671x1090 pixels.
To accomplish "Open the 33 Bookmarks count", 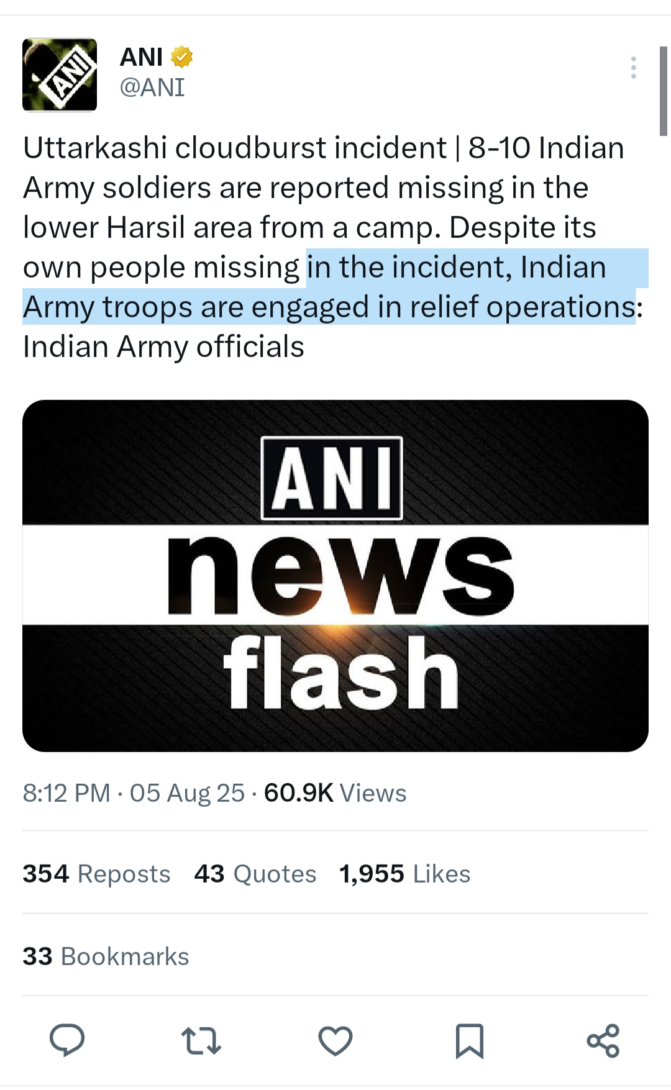I will (106, 956).
